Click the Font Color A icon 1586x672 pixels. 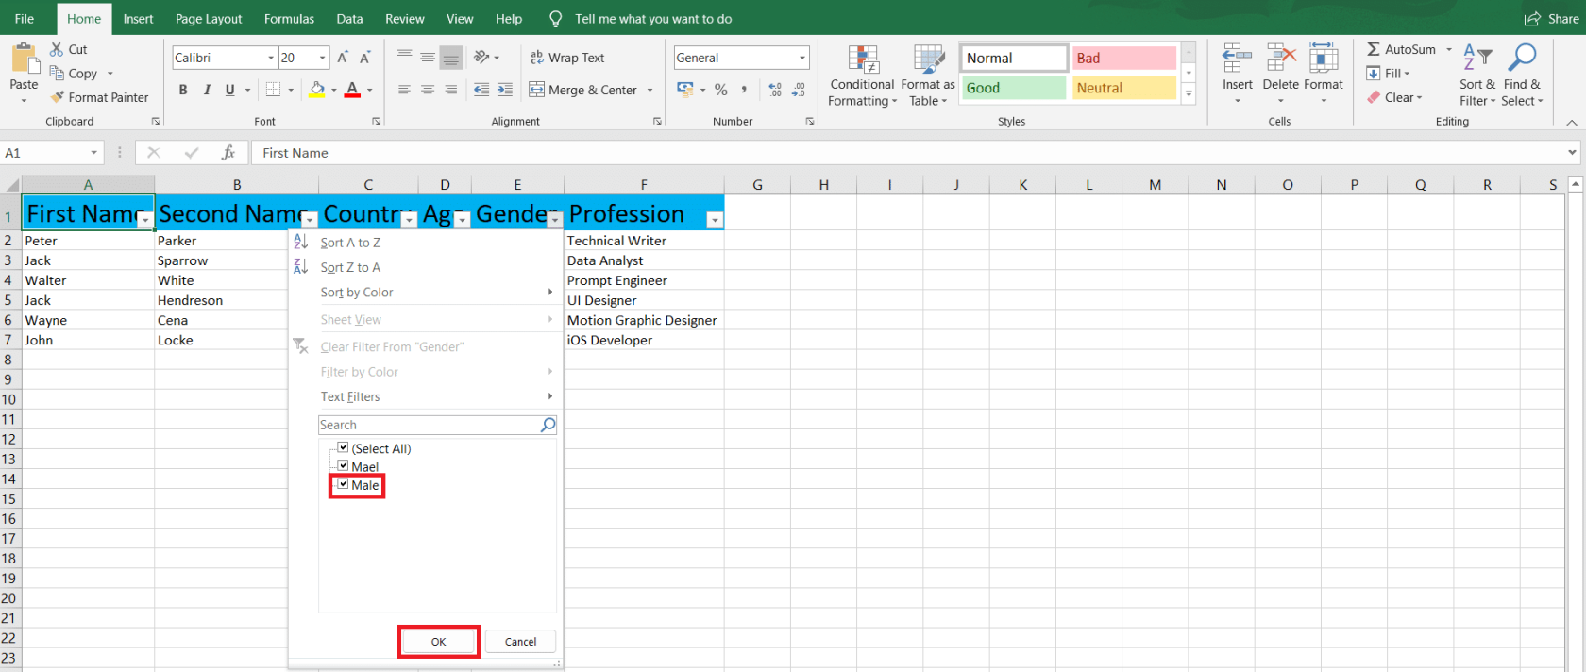tap(352, 90)
